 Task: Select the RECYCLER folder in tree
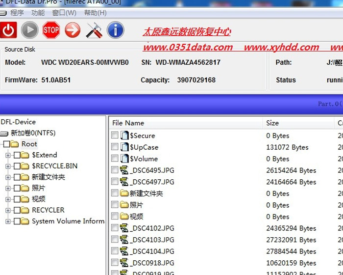point(48,210)
